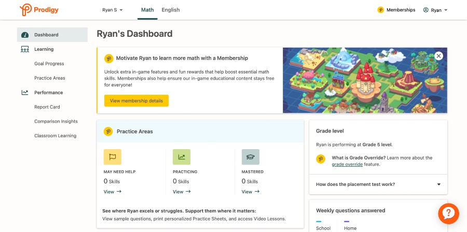Click the May Need Help flag icon

112,157
